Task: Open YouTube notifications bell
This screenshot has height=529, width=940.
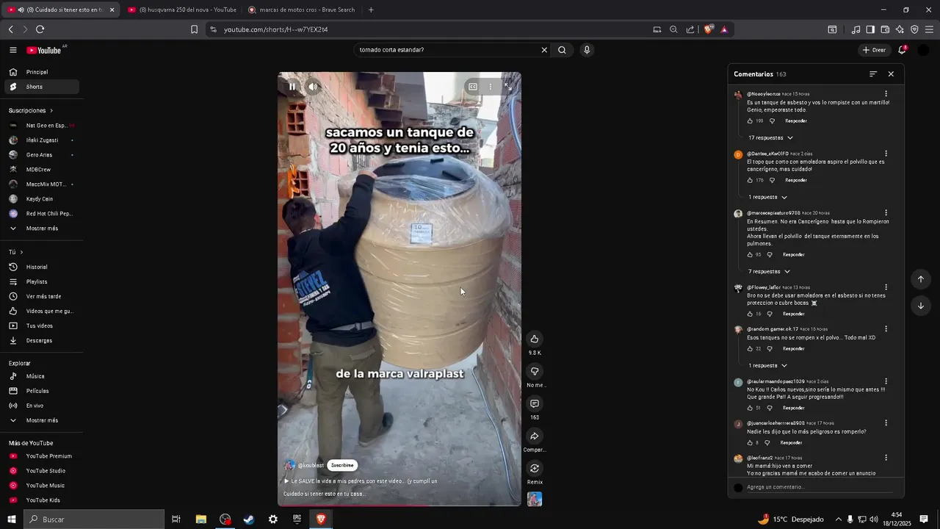Action: click(902, 50)
